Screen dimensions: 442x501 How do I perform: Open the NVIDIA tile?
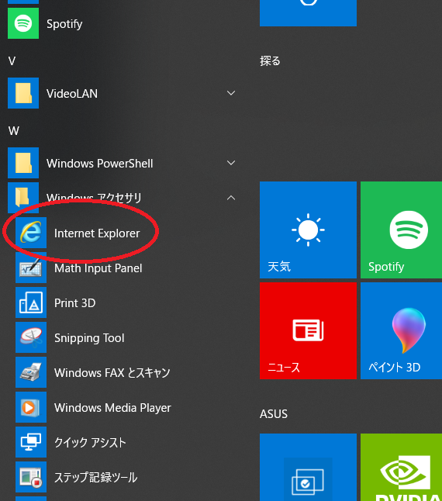click(x=402, y=467)
